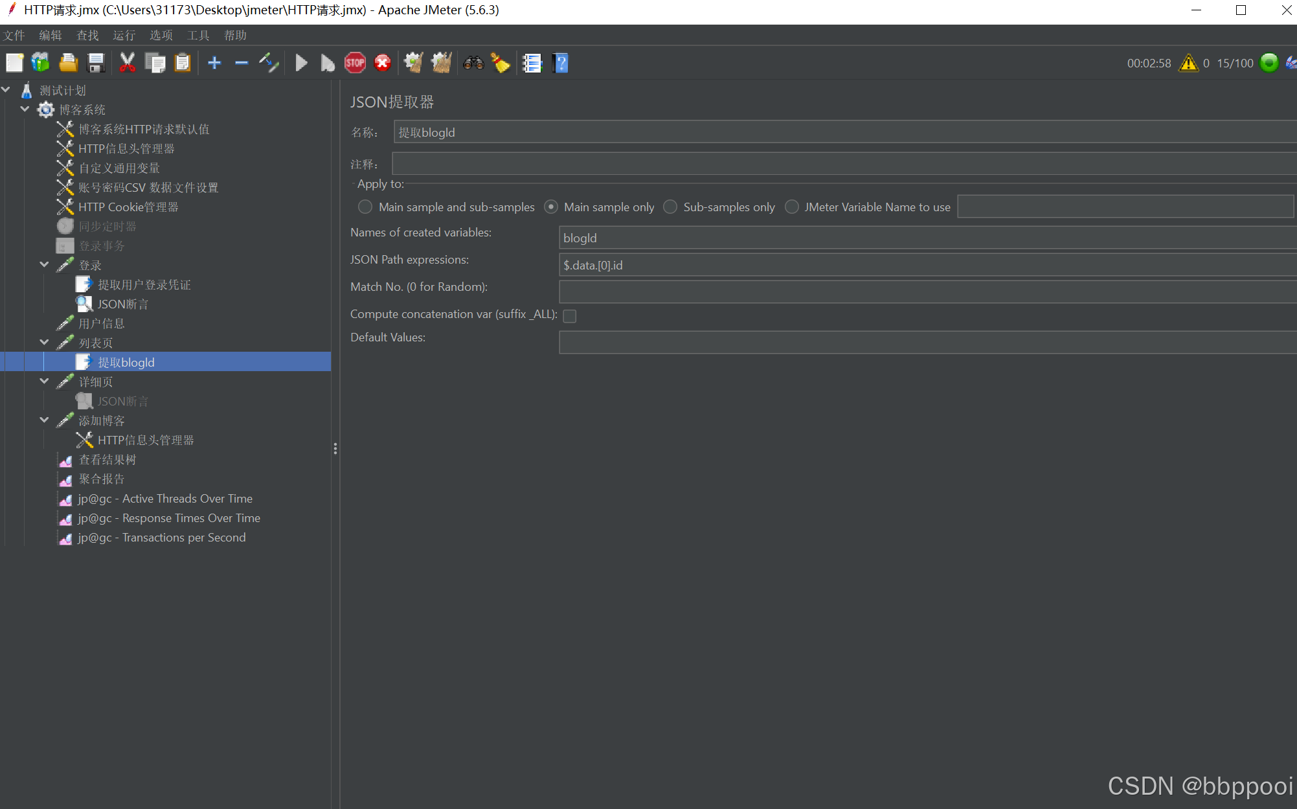The height and width of the screenshot is (809, 1297).
Task: Open the 运行 menu
Action: click(x=124, y=35)
